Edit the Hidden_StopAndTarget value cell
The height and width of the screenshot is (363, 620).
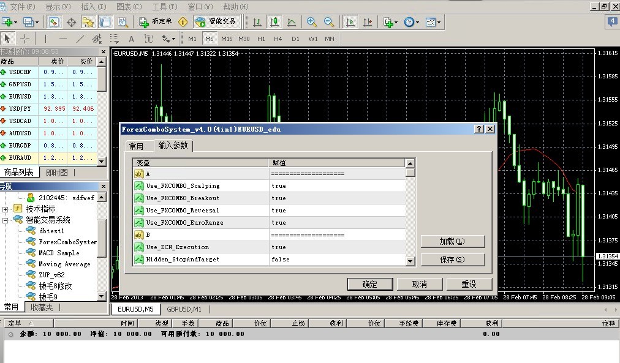coord(337,260)
